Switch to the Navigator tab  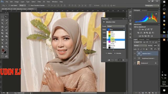click(144, 10)
